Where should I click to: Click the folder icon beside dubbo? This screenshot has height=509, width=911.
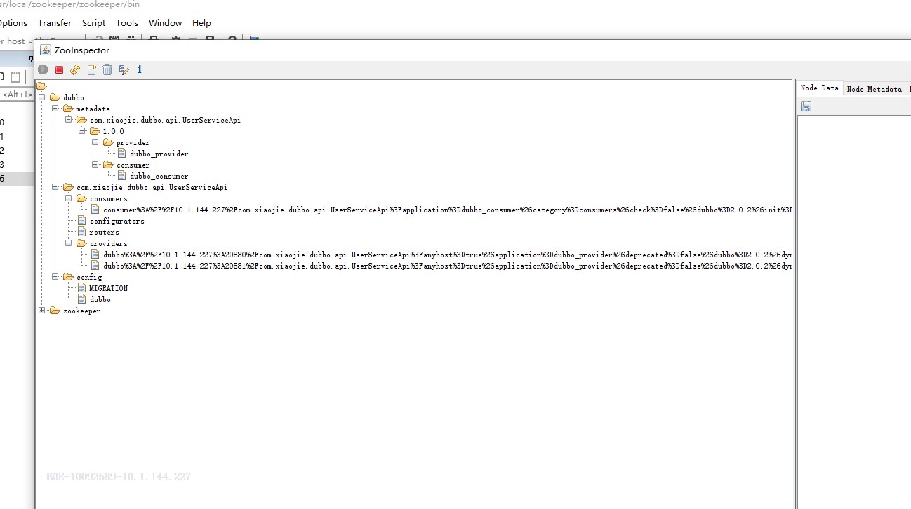[x=55, y=97]
